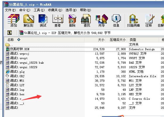
Task: Click size value 72,047
Action: [100, 67]
